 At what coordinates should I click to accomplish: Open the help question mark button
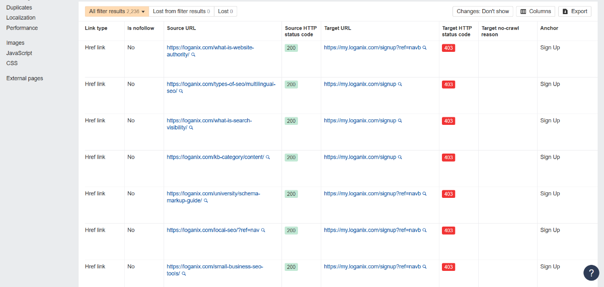(591, 272)
